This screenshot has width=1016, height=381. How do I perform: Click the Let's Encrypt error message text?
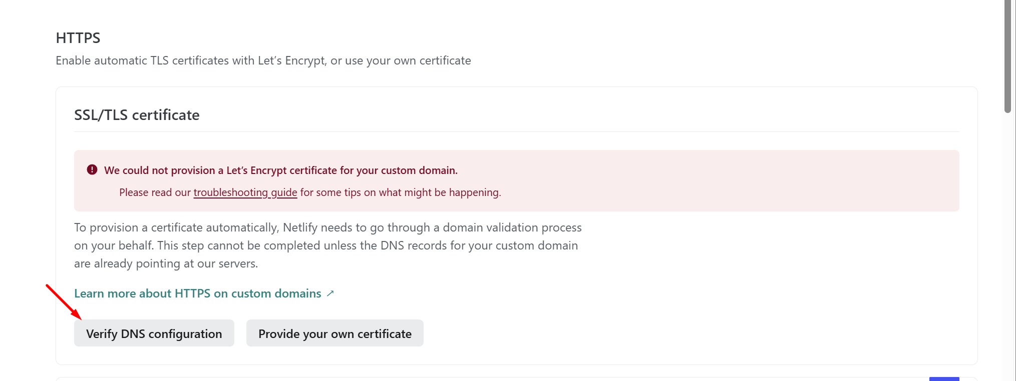pyautogui.click(x=280, y=170)
